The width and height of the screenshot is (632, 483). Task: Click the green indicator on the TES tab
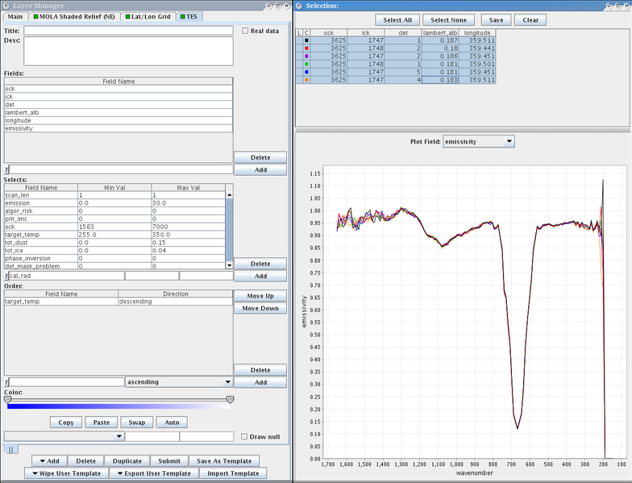(x=182, y=16)
